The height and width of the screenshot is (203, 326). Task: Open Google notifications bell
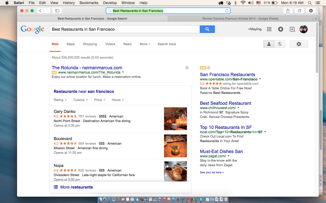(281, 29)
